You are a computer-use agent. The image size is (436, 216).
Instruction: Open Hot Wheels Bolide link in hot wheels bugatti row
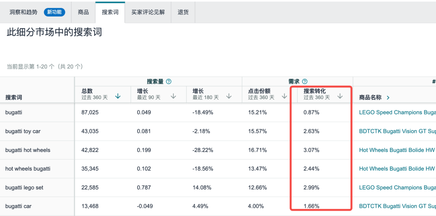[398, 168]
